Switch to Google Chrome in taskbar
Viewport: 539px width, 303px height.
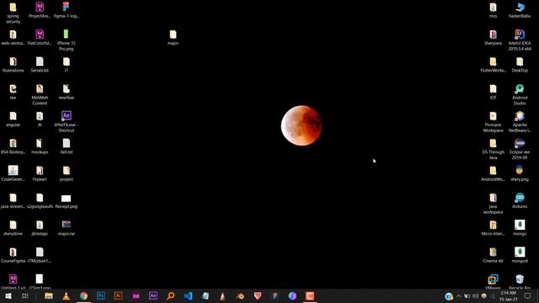click(x=83, y=295)
